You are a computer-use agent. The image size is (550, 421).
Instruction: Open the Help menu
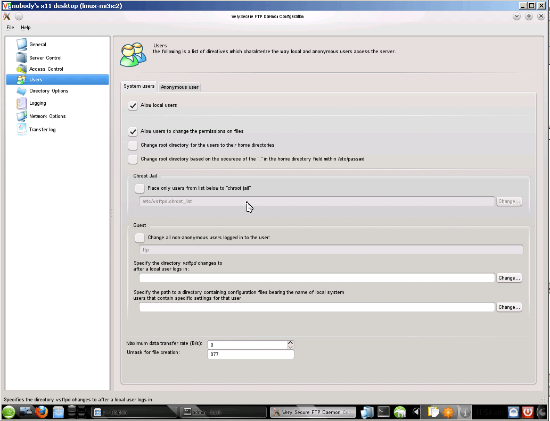click(26, 28)
